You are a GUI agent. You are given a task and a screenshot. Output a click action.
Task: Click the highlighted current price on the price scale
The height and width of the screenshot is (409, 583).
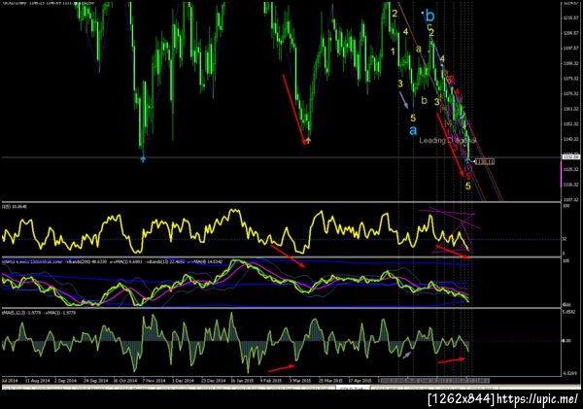tap(571, 157)
